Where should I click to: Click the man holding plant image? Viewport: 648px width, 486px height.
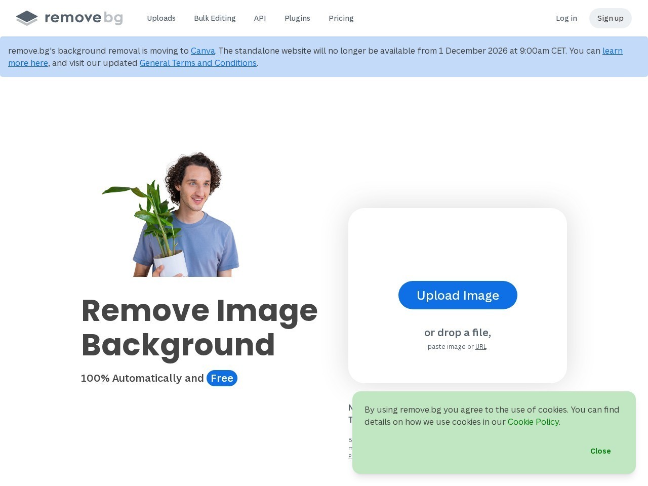coord(171,214)
